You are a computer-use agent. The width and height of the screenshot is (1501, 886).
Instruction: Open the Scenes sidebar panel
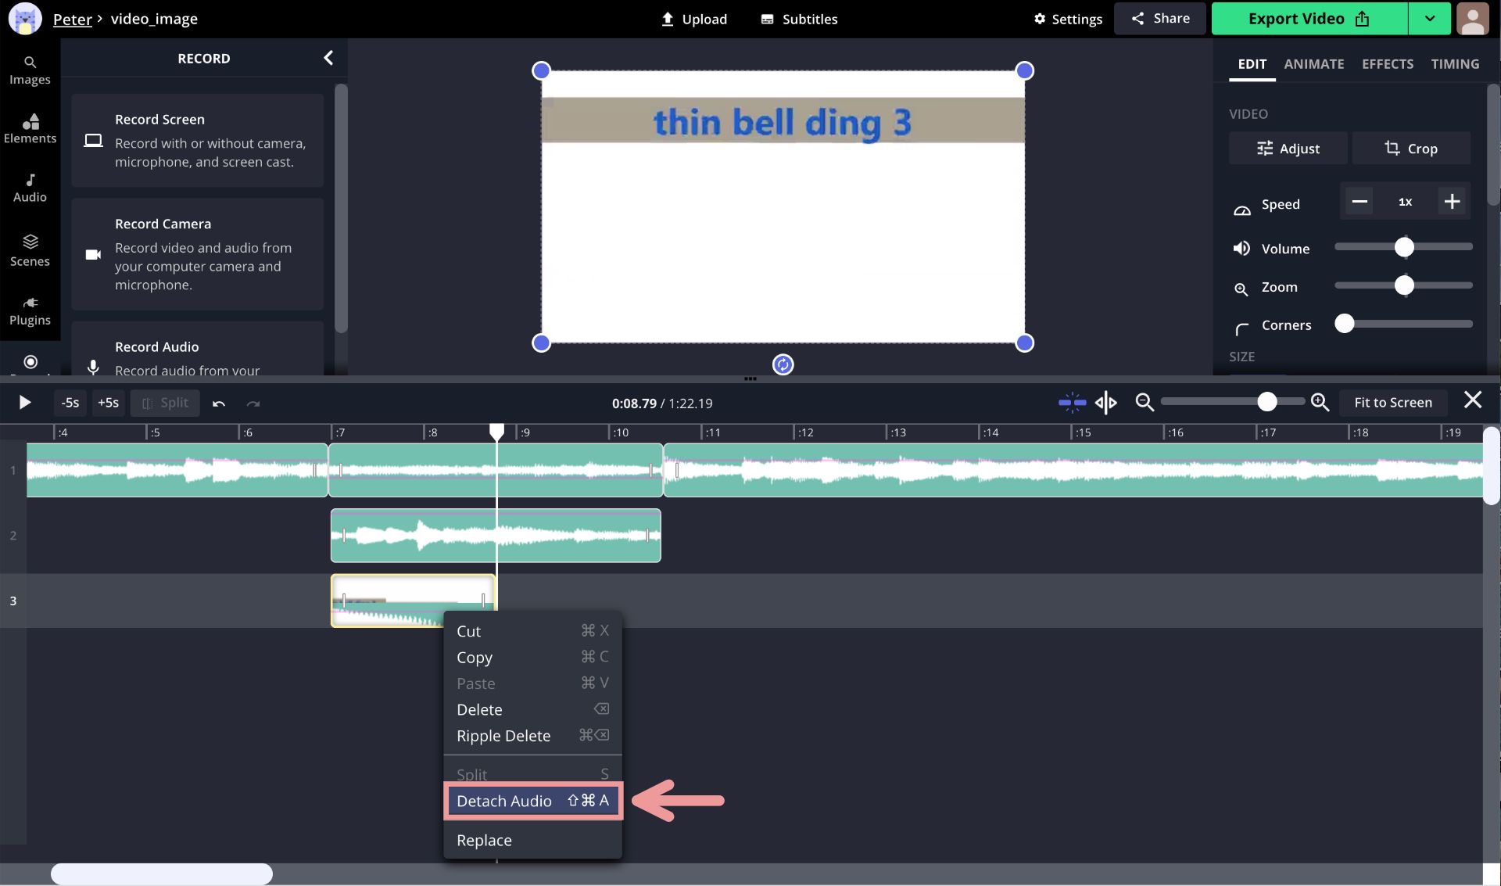pos(30,250)
